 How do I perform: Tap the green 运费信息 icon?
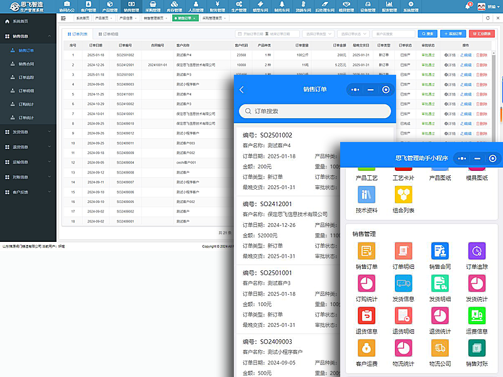pyautogui.click(x=477, y=315)
